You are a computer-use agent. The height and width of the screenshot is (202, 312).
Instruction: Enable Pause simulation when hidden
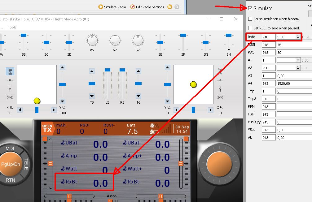click(250, 19)
